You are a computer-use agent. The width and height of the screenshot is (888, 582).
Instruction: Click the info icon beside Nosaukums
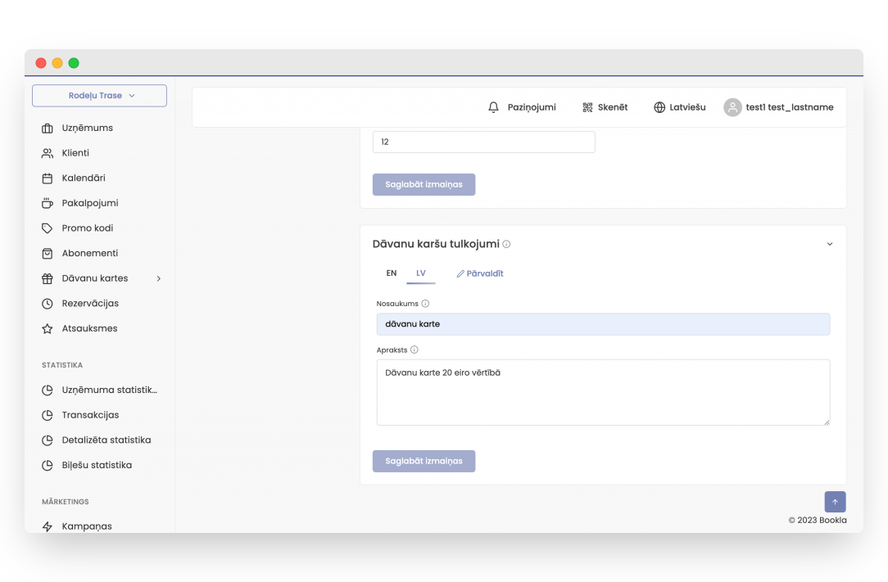tap(425, 304)
